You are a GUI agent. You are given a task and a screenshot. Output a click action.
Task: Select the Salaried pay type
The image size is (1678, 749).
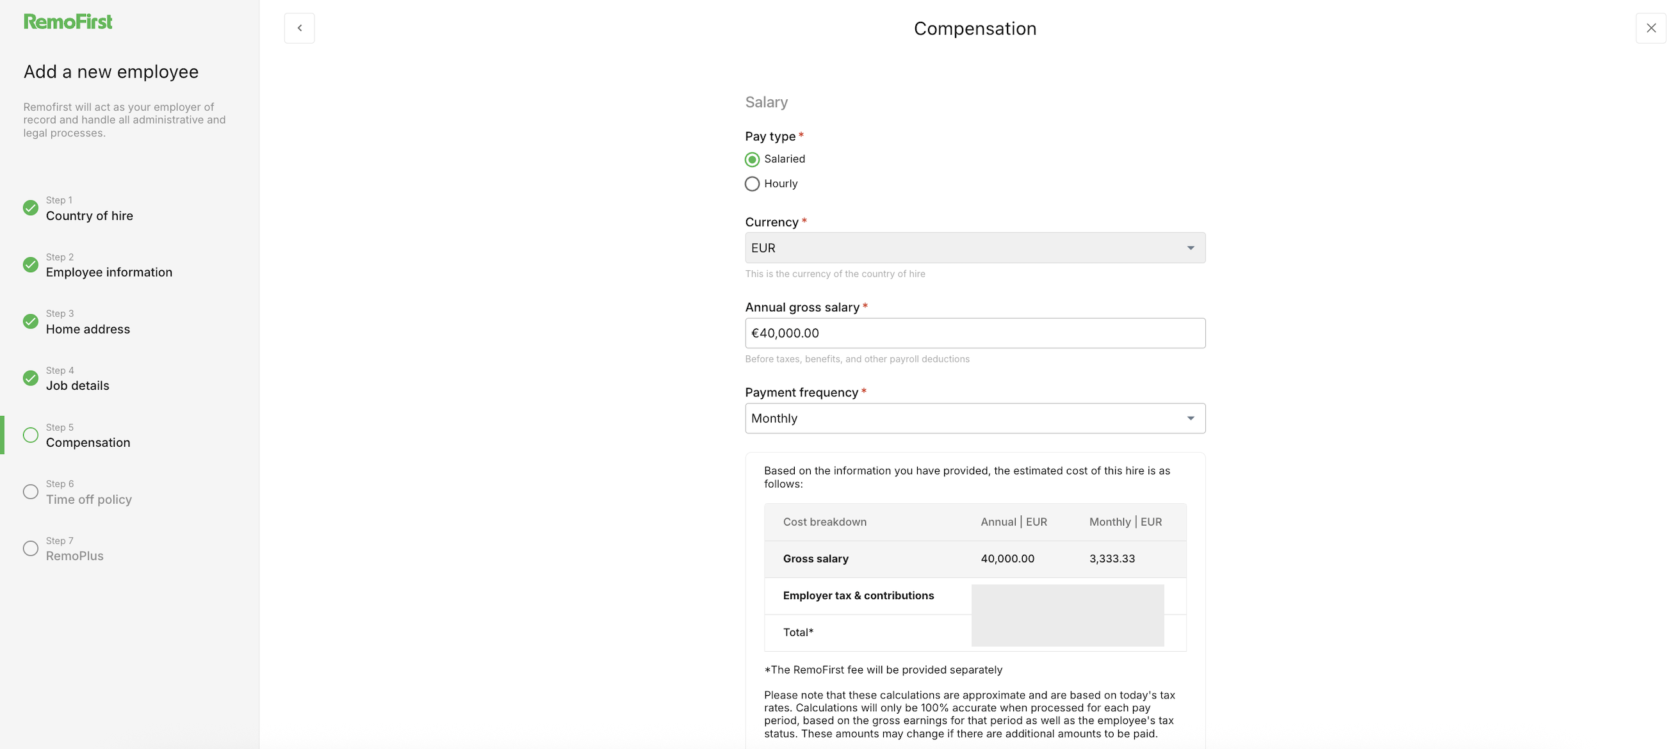752,159
